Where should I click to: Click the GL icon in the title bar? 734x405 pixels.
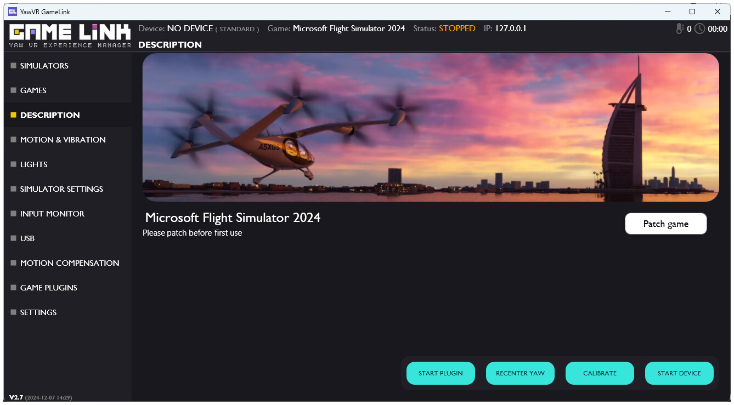tap(12, 11)
